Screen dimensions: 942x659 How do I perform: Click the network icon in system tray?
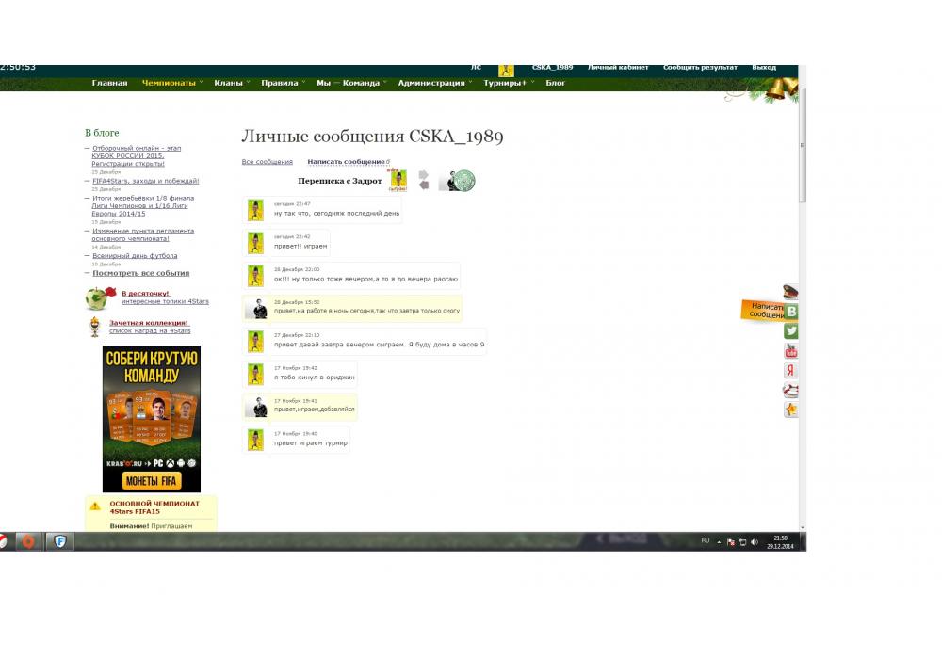(742, 542)
